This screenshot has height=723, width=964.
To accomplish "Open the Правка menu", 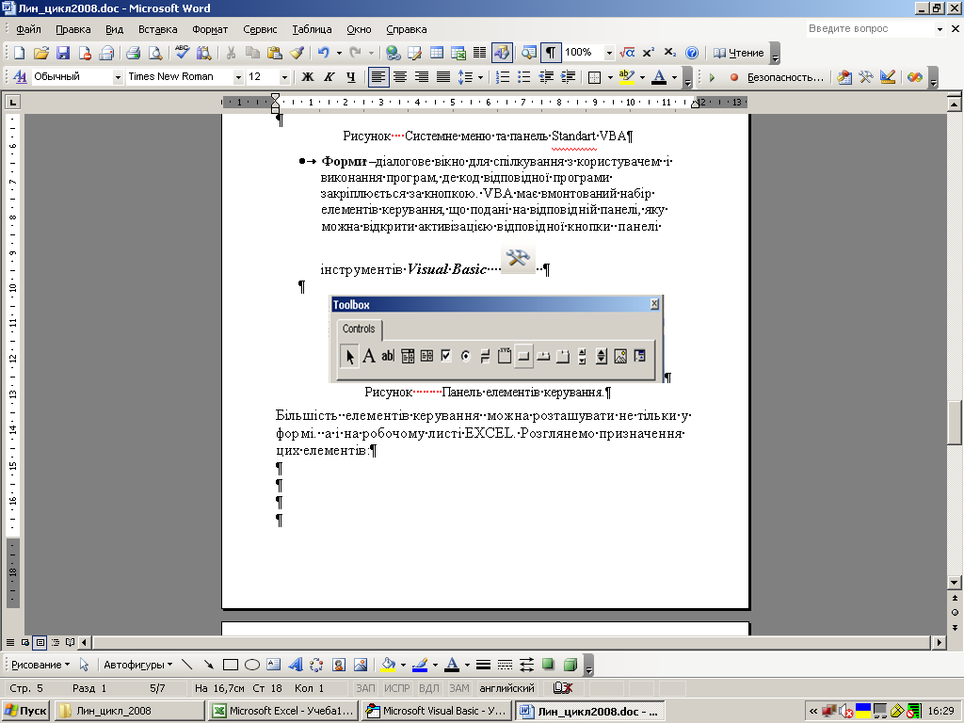I will click(x=73, y=29).
